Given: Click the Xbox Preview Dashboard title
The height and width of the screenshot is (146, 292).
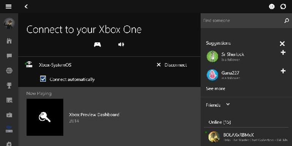Looking at the screenshot, I should pos(94,115).
